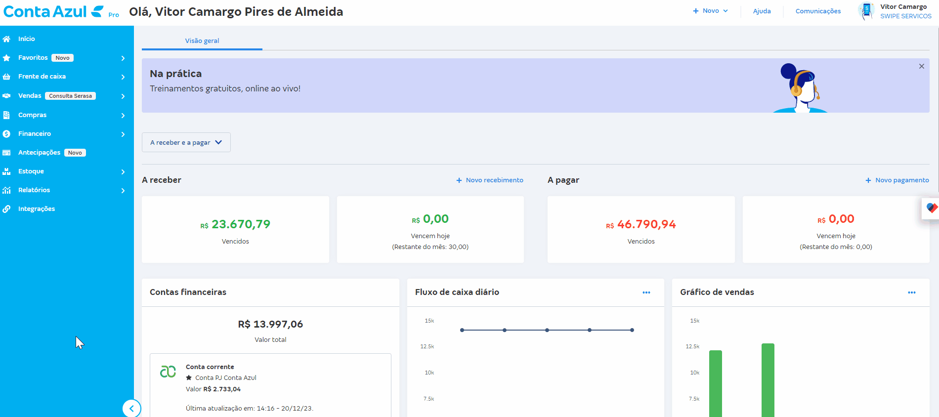Click the star icon beside Conta PJ Conta Azul
939x417 pixels.
point(189,377)
